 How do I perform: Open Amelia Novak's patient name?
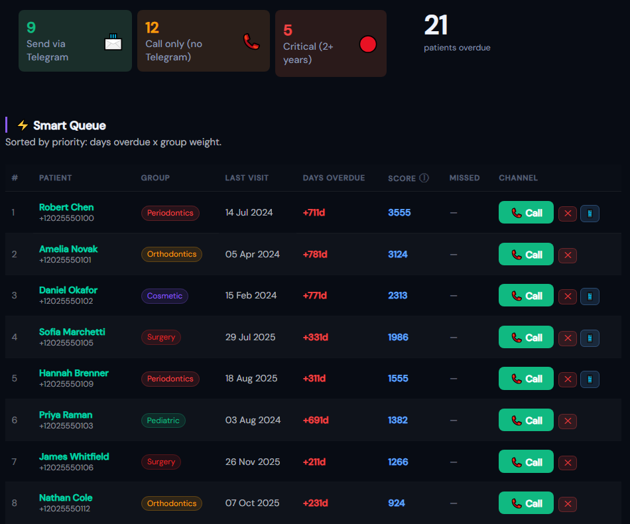[68, 249]
